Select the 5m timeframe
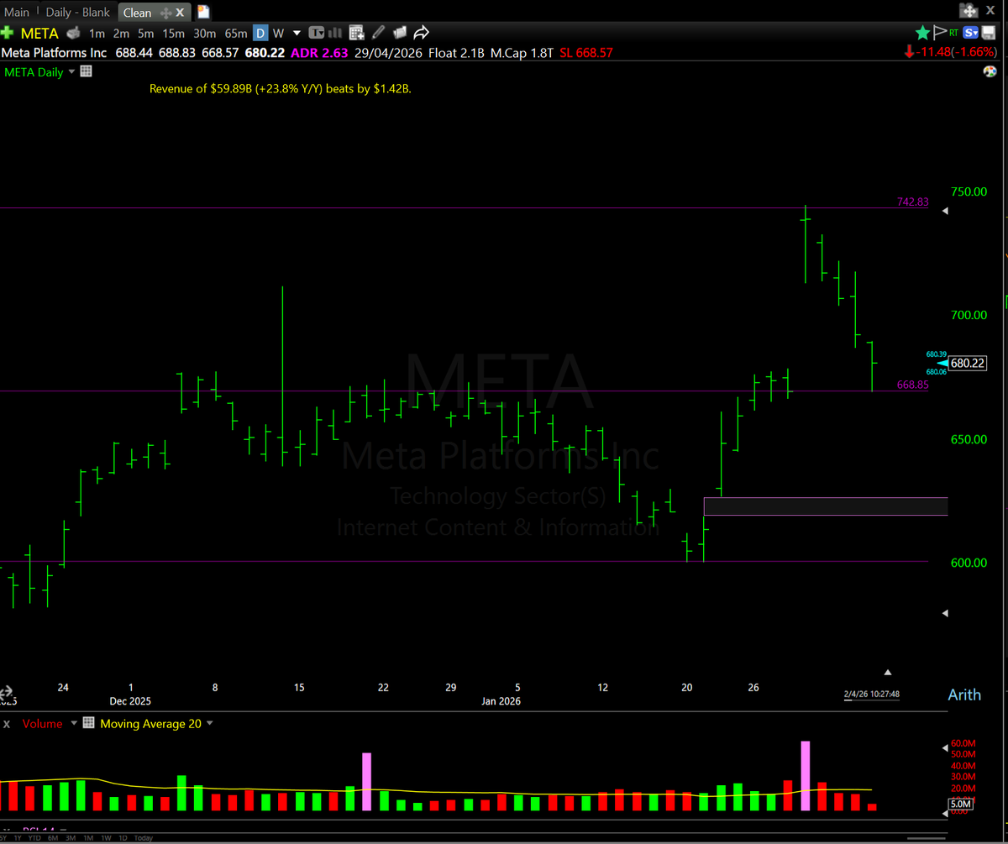The height and width of the screenshot is (844, 1008). tap(146, 34)
